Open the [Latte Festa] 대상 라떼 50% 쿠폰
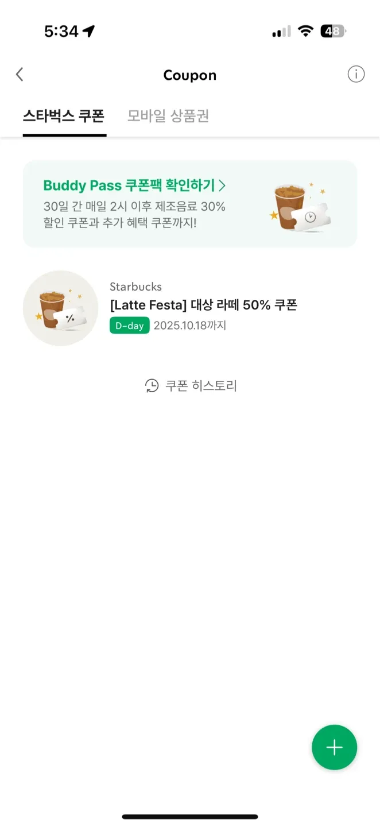 pyautogui.click(x=203, y=305)
